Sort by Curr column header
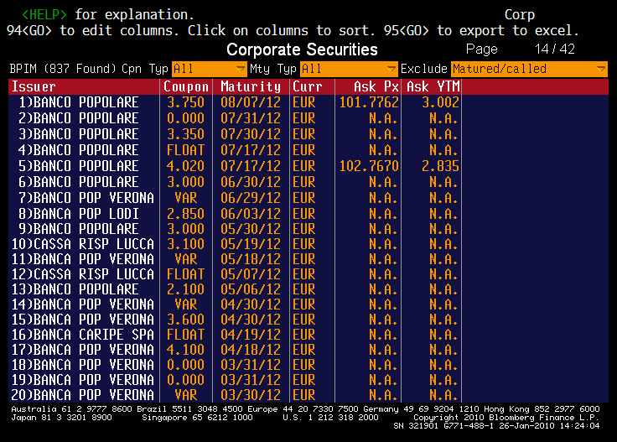Viewport: 617px width, 442px height. (x=307, y=86)
